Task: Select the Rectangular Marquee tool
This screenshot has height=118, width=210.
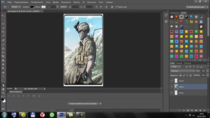Action: (3, 20)
